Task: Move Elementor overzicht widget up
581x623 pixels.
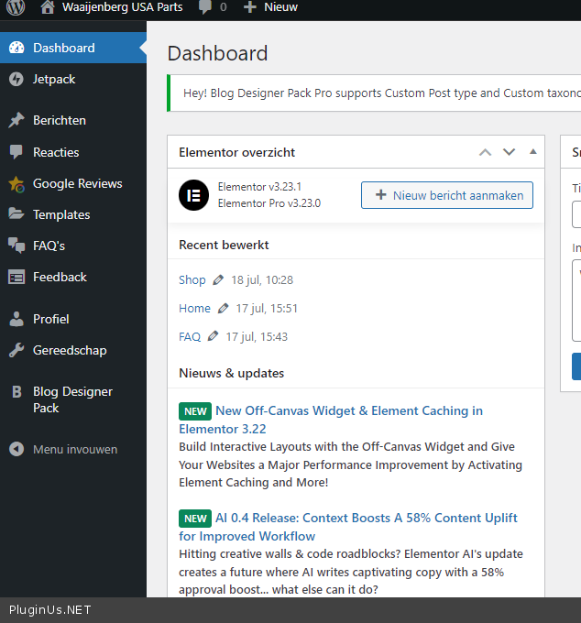Action: click(x=486, y=152)
